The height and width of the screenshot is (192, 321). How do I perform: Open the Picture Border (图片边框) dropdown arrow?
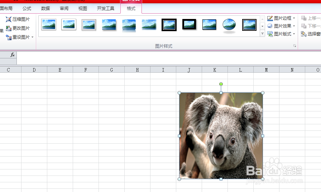tap(294, 18)
